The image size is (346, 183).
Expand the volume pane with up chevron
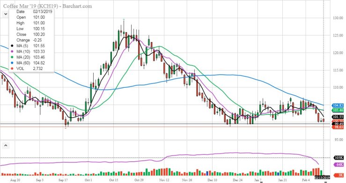6,145
